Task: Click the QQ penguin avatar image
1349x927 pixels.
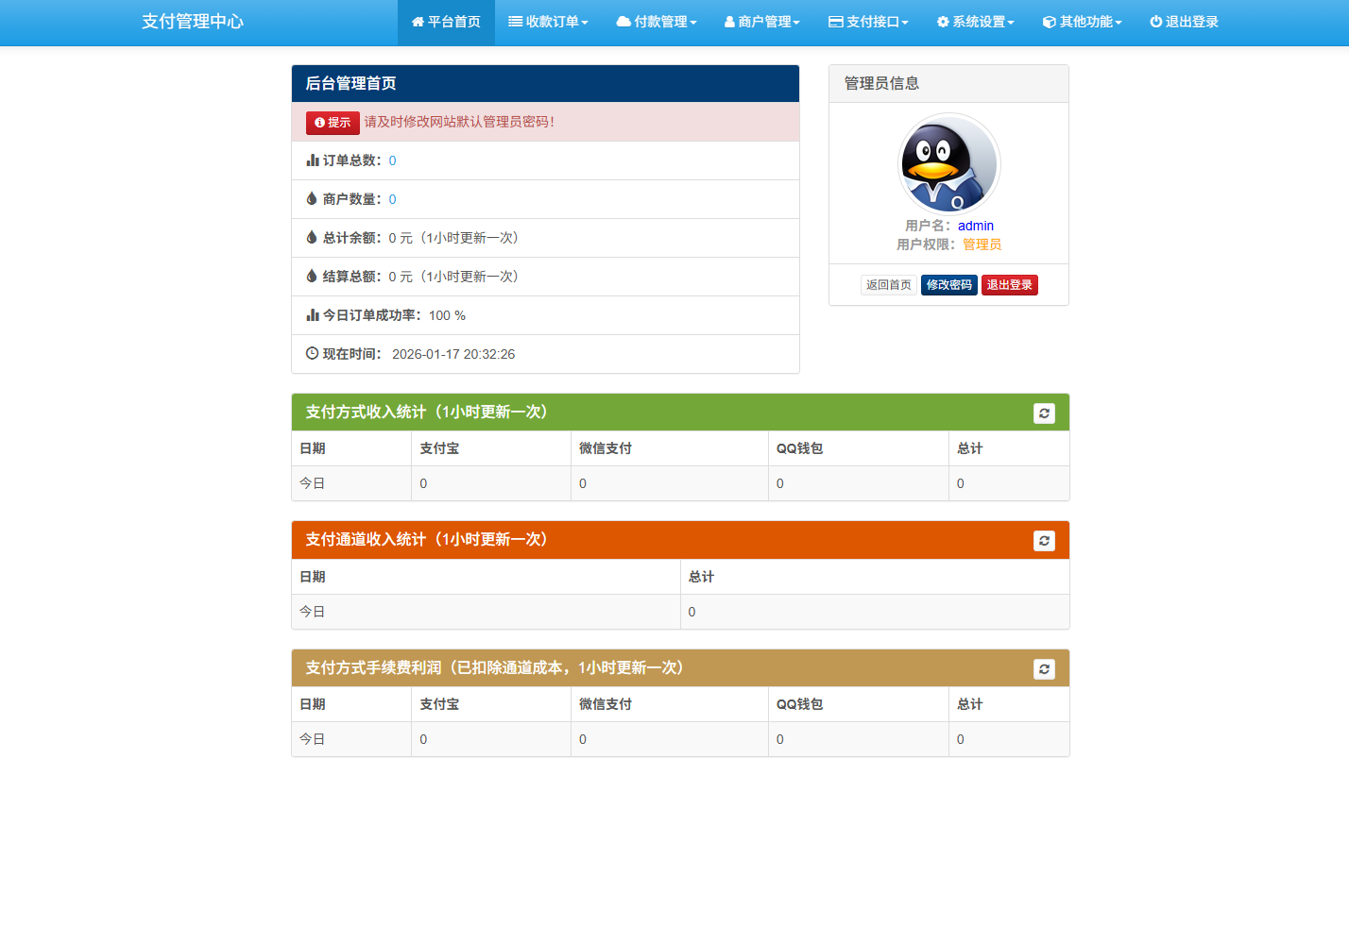Action: tap(948, 162)
